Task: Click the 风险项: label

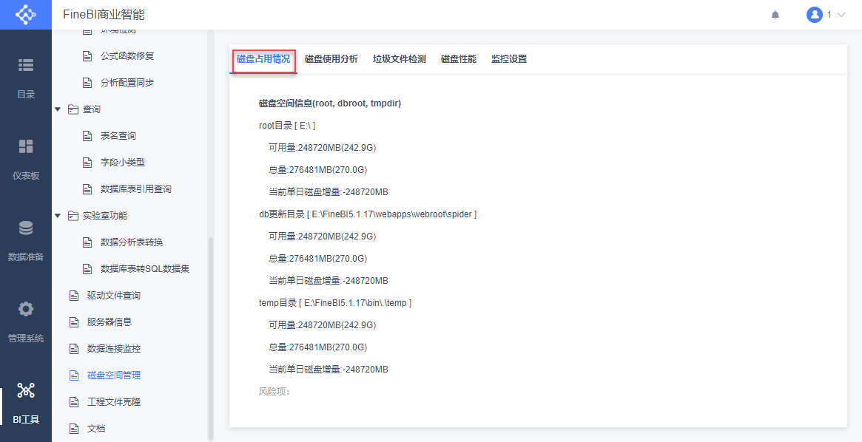Action: click(274, 392)
